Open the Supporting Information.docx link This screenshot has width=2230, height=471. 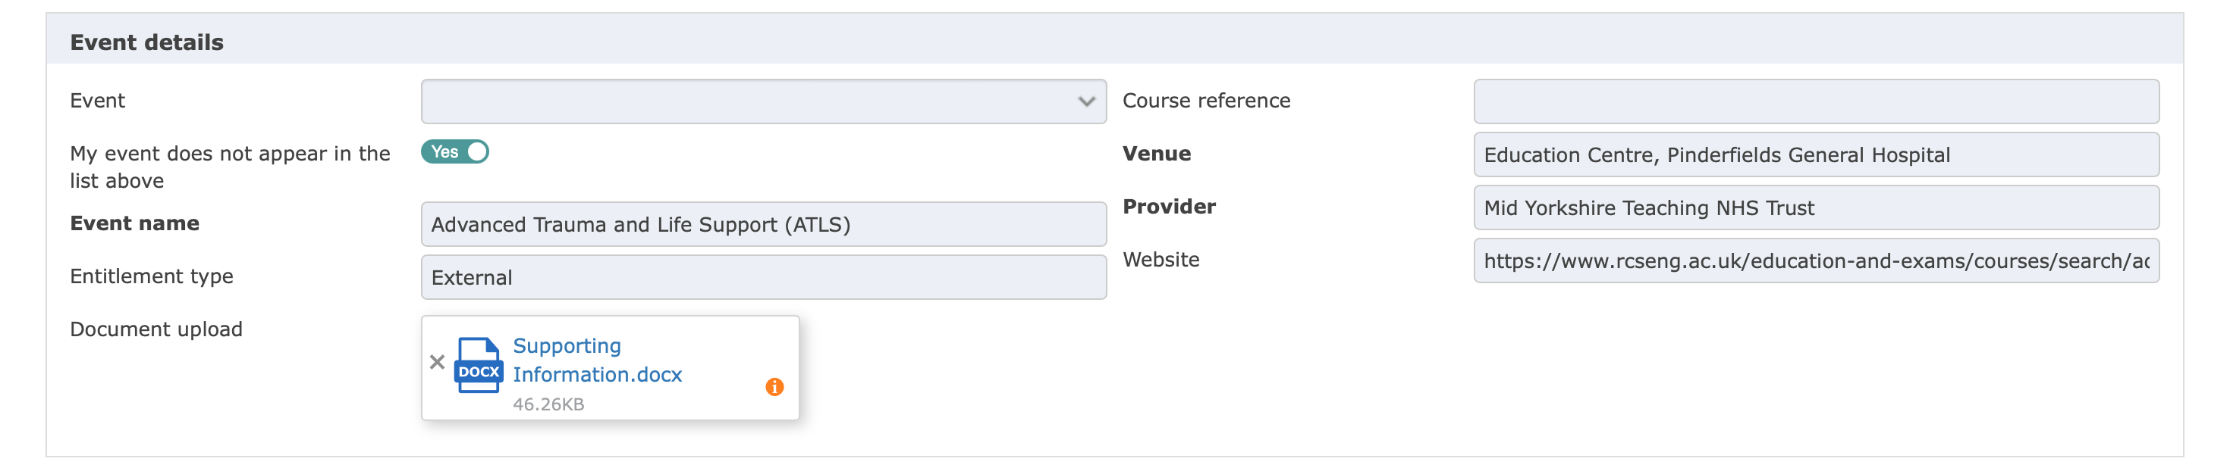(598, 360)
